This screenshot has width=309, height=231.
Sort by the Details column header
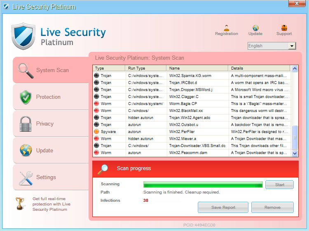click(259, 68)
